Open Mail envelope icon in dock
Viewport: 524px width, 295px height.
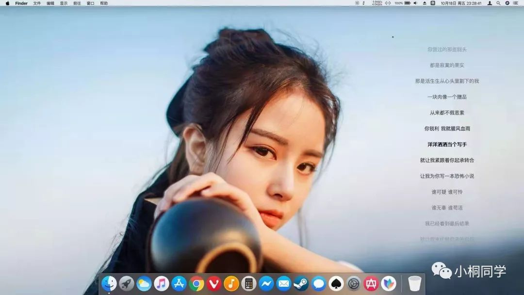(284, 284)
